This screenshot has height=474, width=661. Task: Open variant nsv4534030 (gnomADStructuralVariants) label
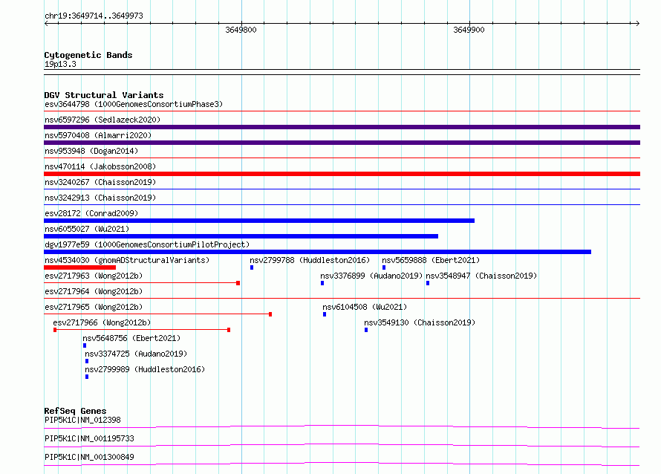(127, 260)
